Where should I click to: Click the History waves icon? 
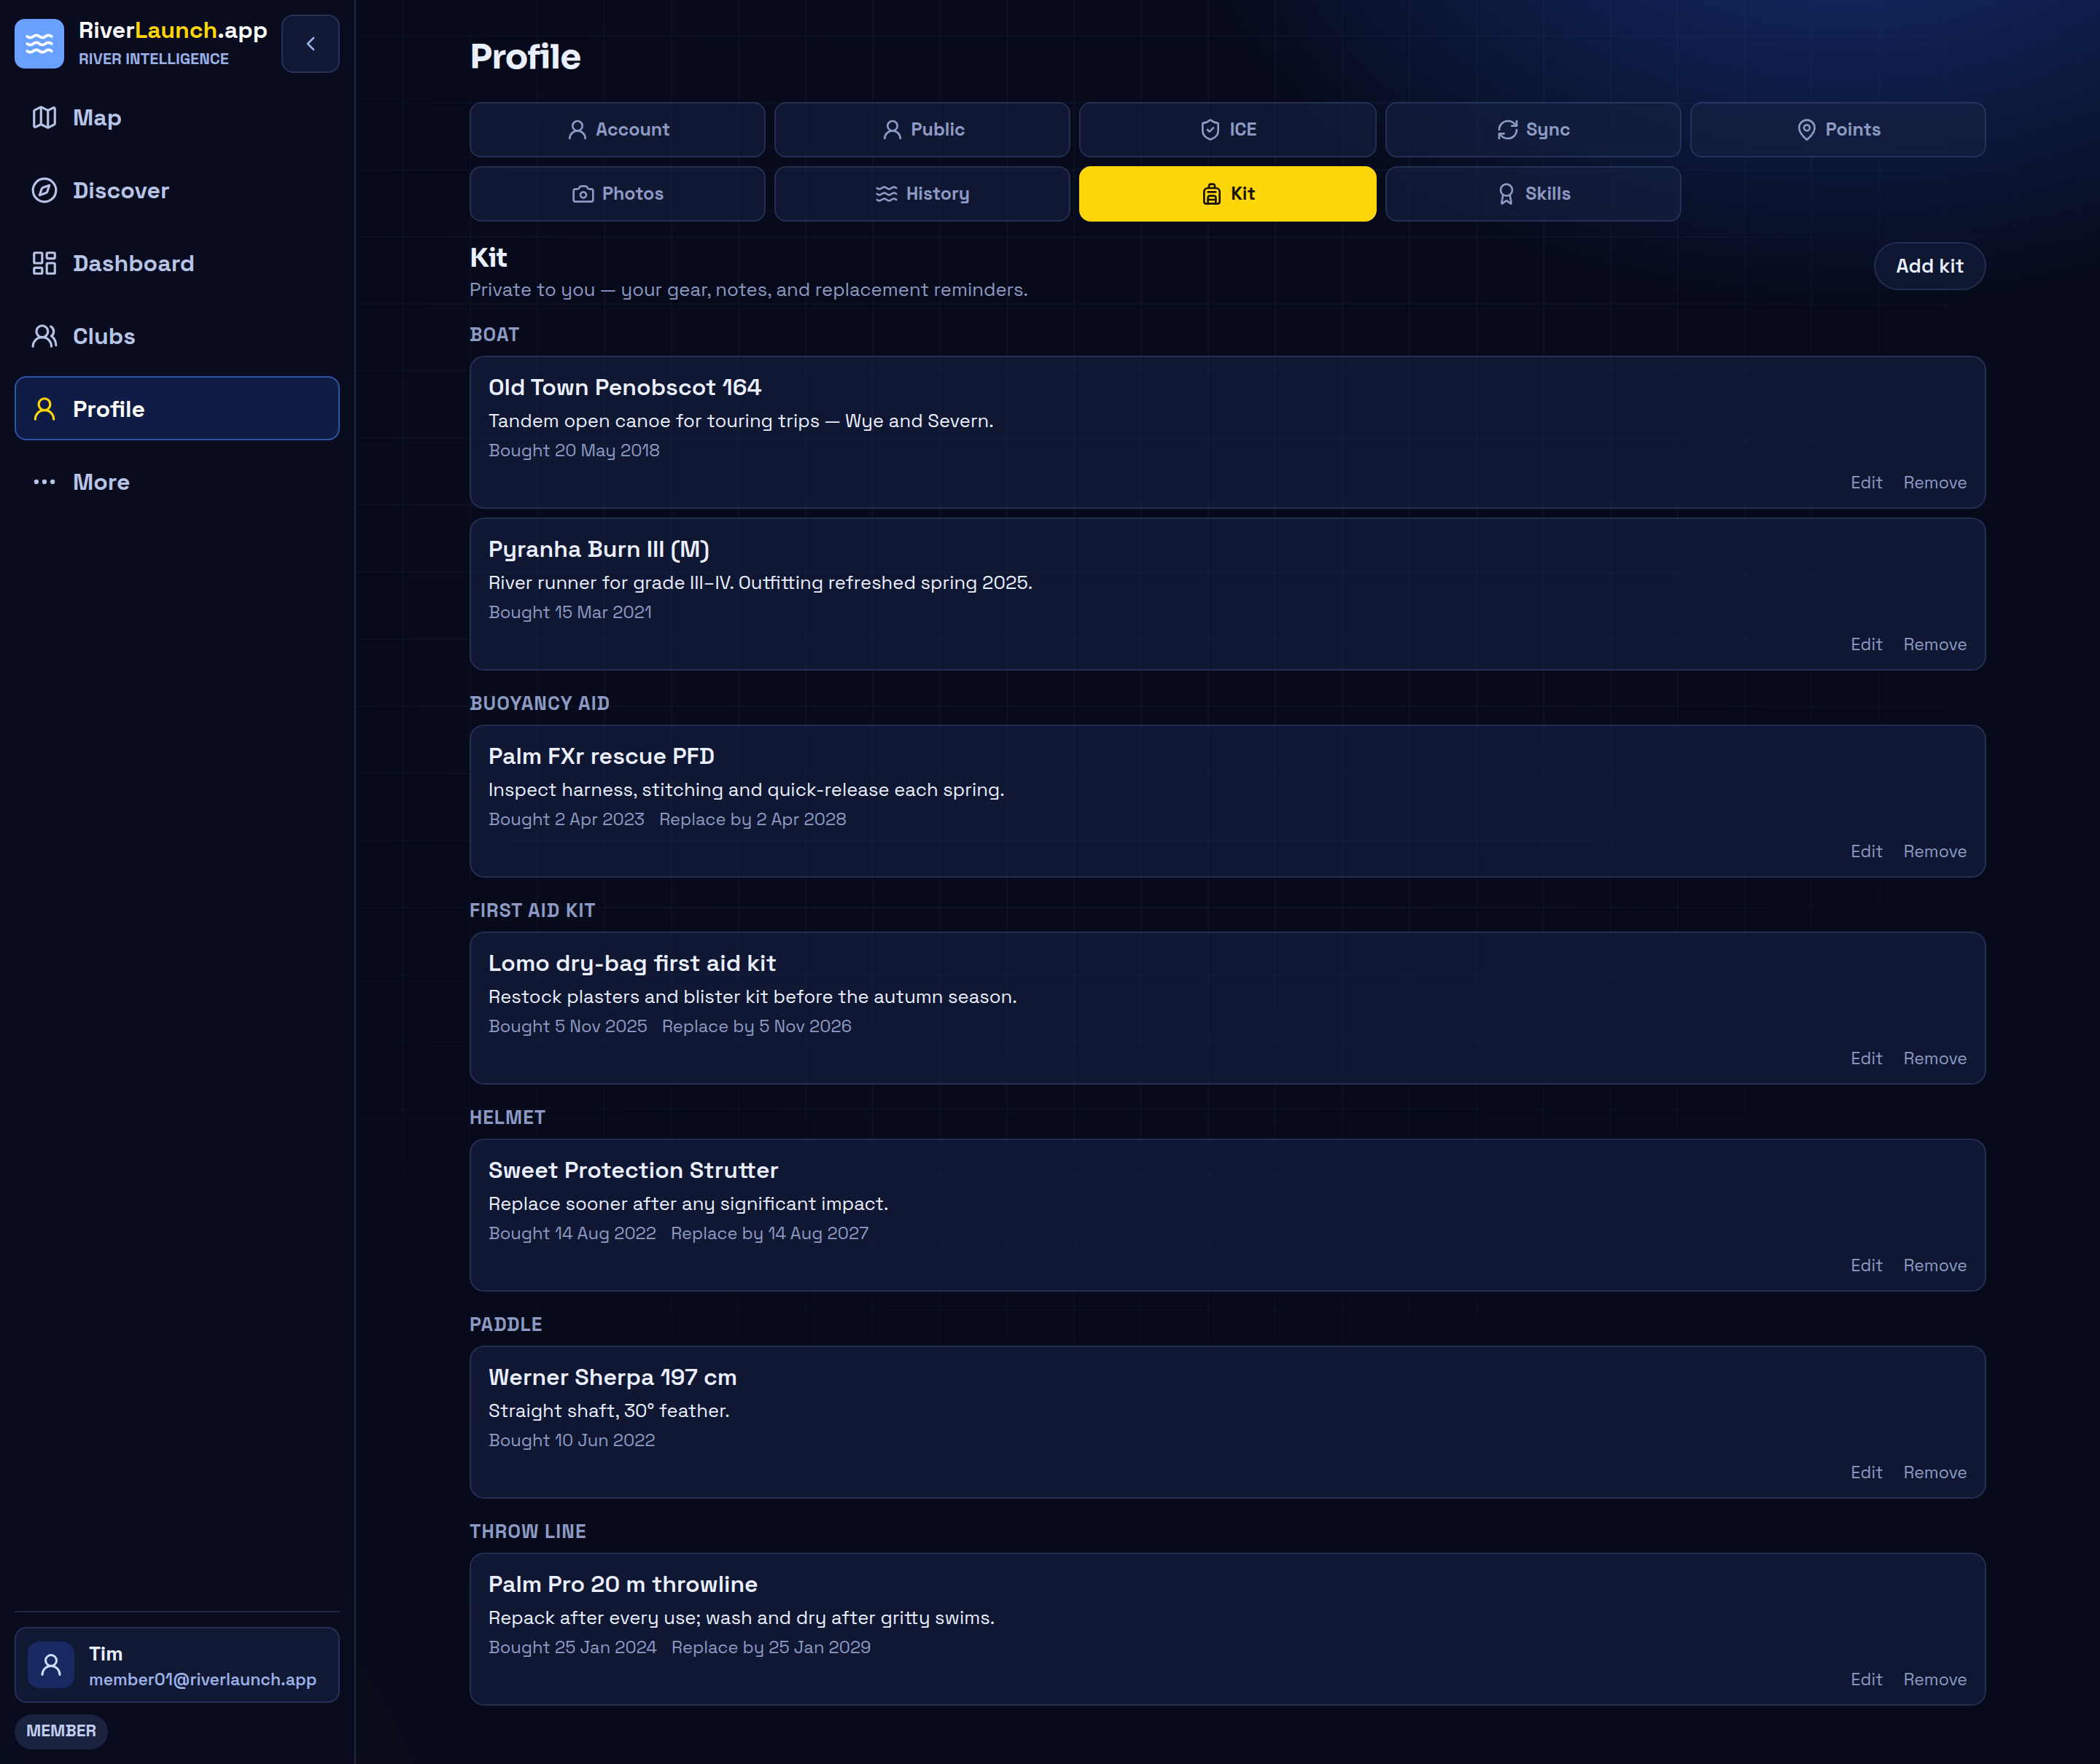coord(887,194)
